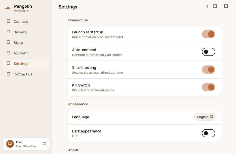Click 'Accelerate abroad, direct at home' text

point(97,73)
